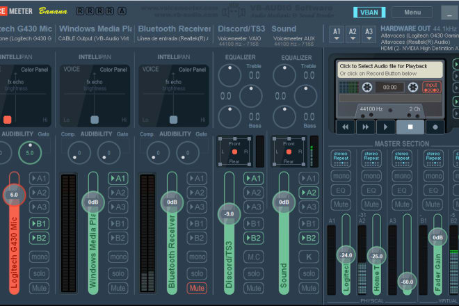Toggle A1 routing on Discord/TS3 strip
This screenshot has height=306, width=459.
[254, 178]
